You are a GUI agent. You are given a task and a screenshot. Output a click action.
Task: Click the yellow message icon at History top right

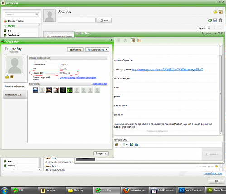tap(215, 12)
